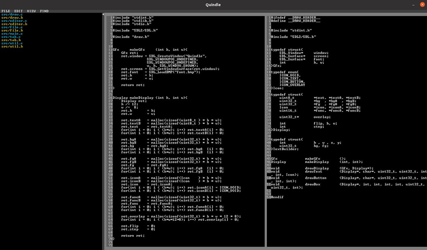Click the 'h /= 12;' line
The image size is (427, 250).
(x=130, y=104)
